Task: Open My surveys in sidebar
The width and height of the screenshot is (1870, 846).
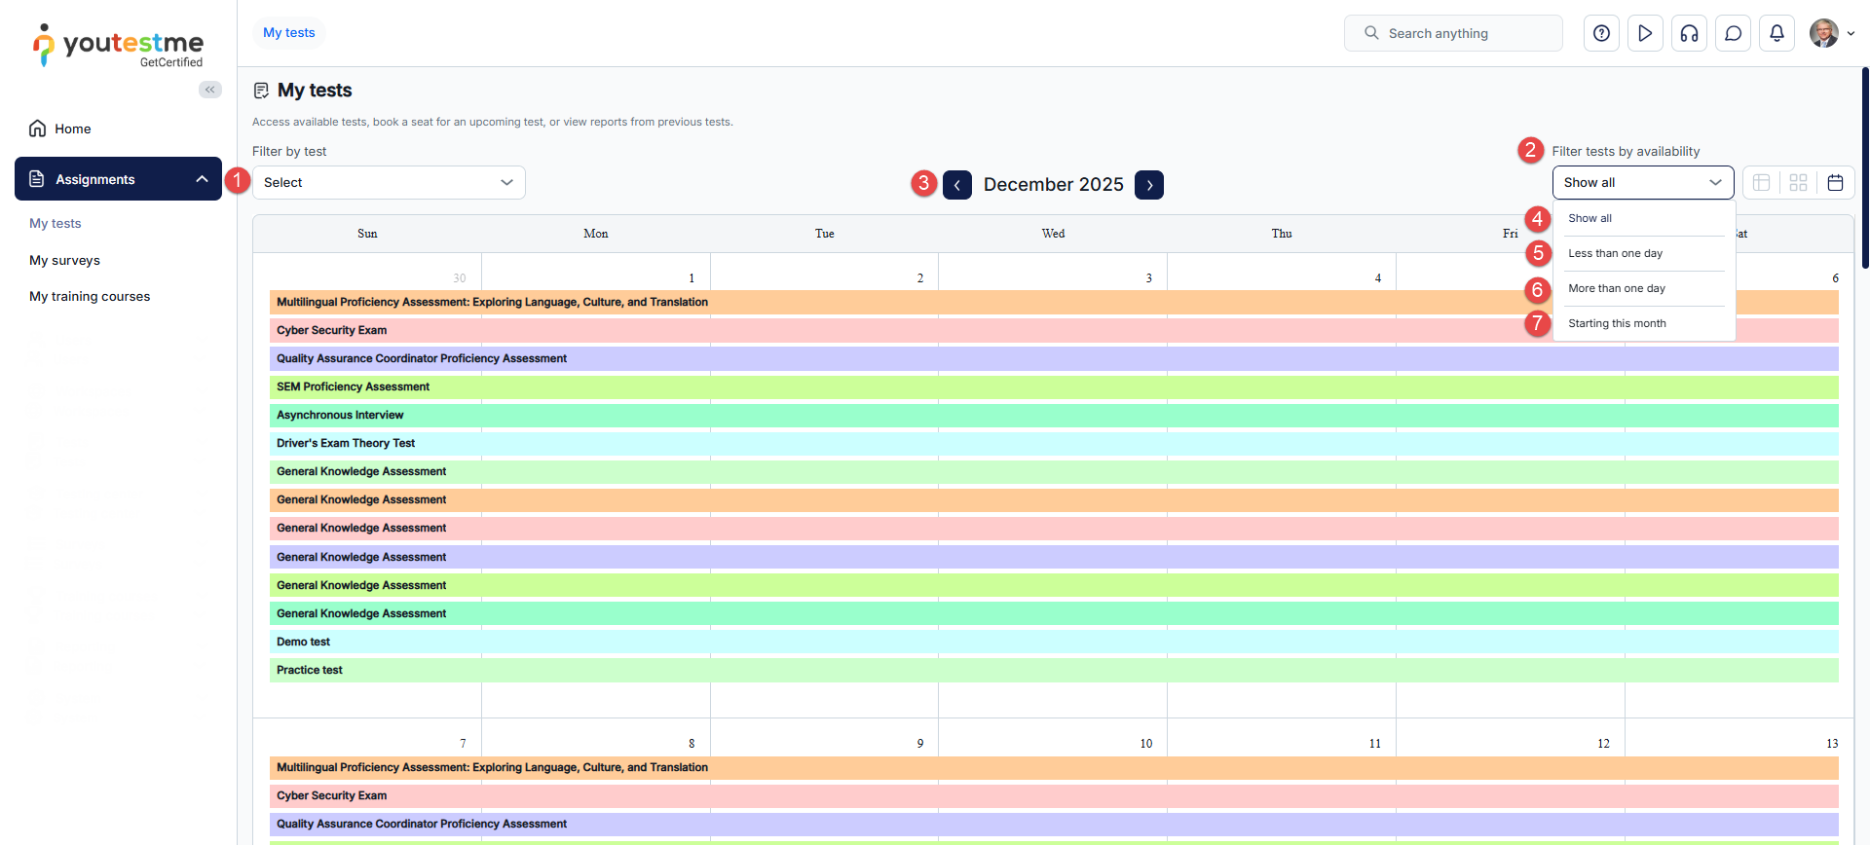Action: [64, 260]
